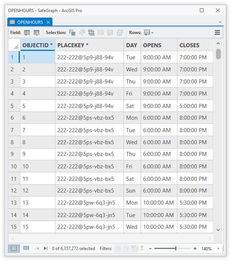The width and height of the screenshot is (231, 261).
Task: Click the CLOSES cell in row 14
Action: coord(195,215)
